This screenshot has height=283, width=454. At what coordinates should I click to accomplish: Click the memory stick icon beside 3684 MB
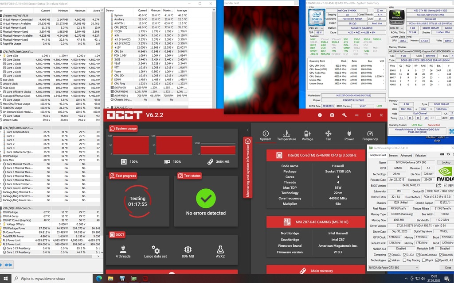pos(210,162)
